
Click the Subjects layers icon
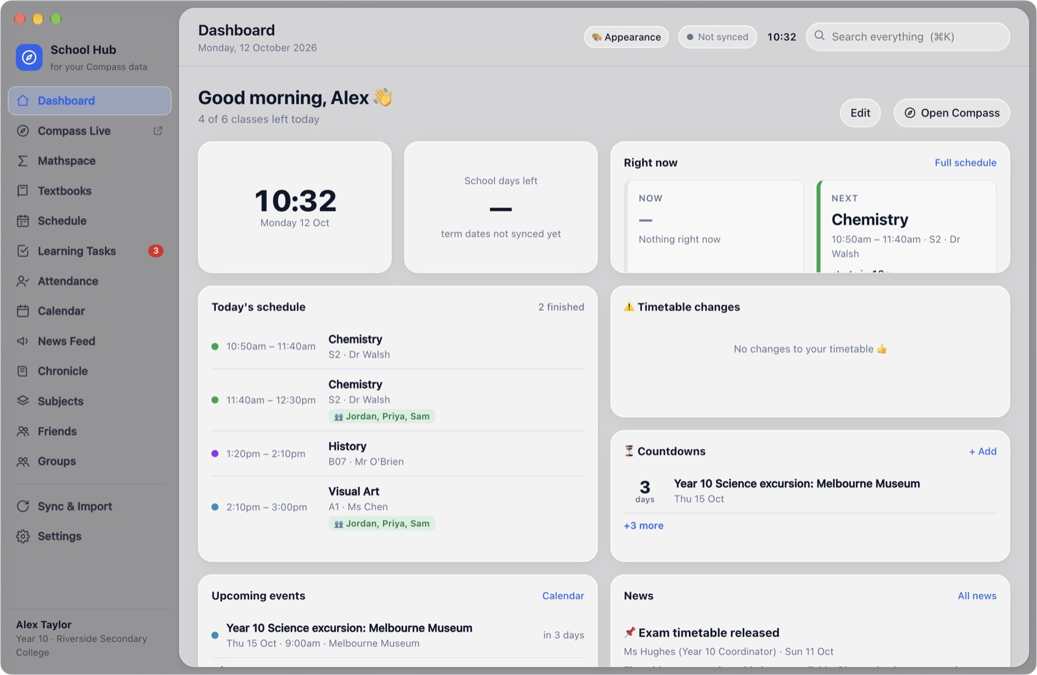click(23, 401)
